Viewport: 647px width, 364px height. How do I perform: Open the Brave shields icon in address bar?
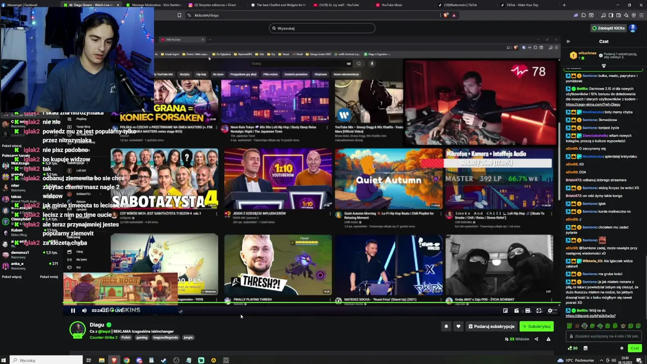(x=446, y=15)
